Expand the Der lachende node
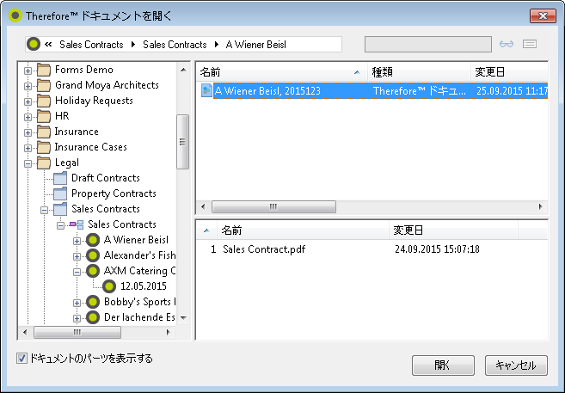Image resolution: width=565 pixels, height=393 pixels. (77, 318)
